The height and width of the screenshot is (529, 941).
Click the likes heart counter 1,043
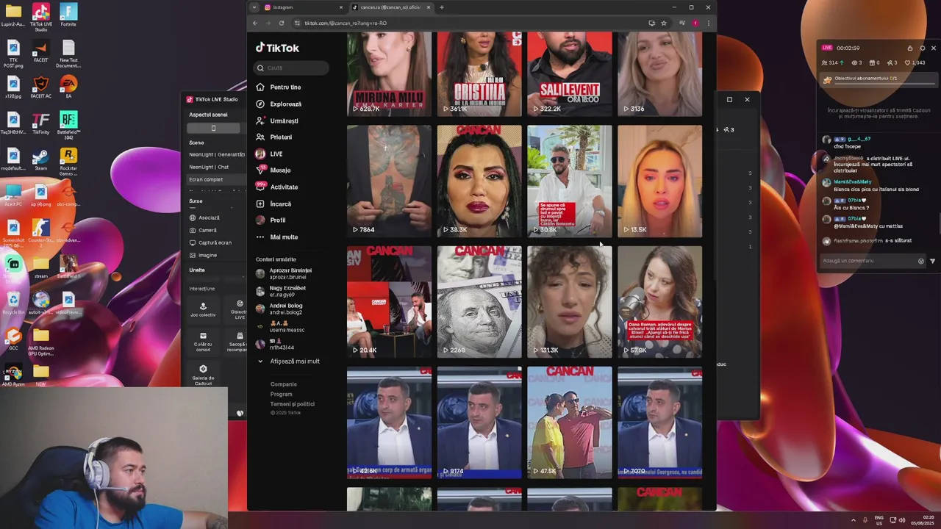[x=916, y=62]
